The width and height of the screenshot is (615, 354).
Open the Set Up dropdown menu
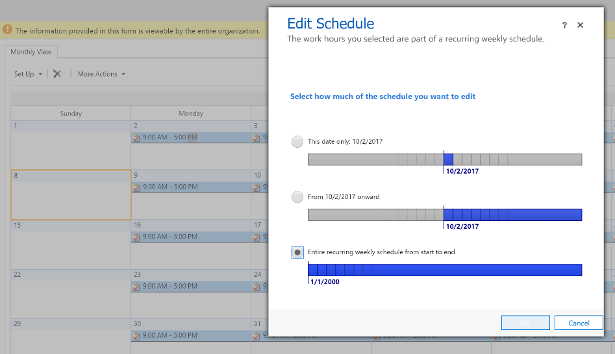pyautogui.click(x=29, y=74)
